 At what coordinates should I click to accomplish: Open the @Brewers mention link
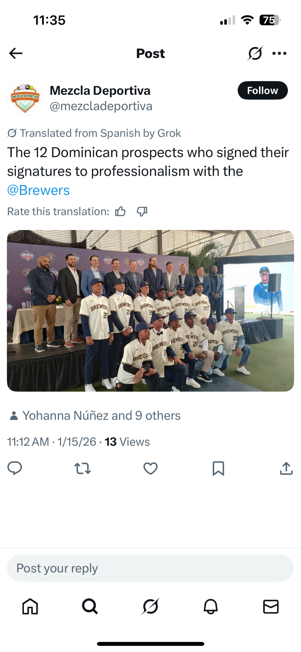coord(38,190)
